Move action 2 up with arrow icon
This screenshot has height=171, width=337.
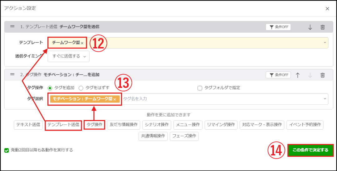297,75
